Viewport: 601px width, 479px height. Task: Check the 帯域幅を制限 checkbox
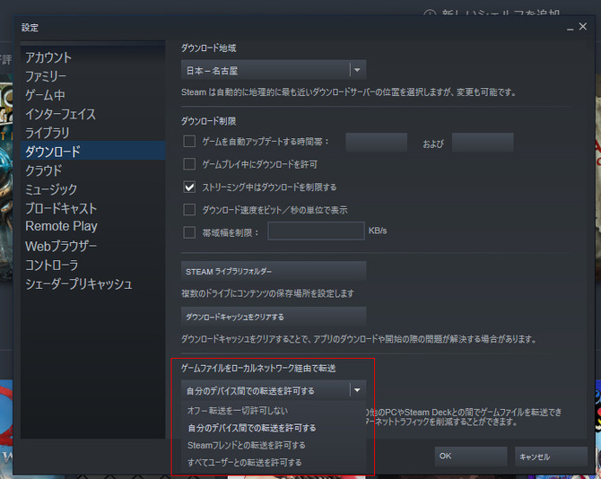[x=189, y=232]
